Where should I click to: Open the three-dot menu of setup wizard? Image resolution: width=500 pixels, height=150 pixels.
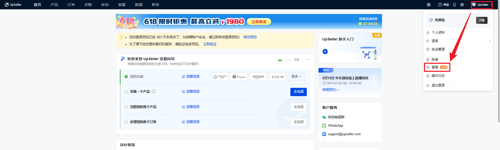point(308,60)
